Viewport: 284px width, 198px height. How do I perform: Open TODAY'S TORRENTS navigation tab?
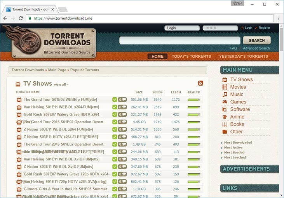click(x=191, y=56)
